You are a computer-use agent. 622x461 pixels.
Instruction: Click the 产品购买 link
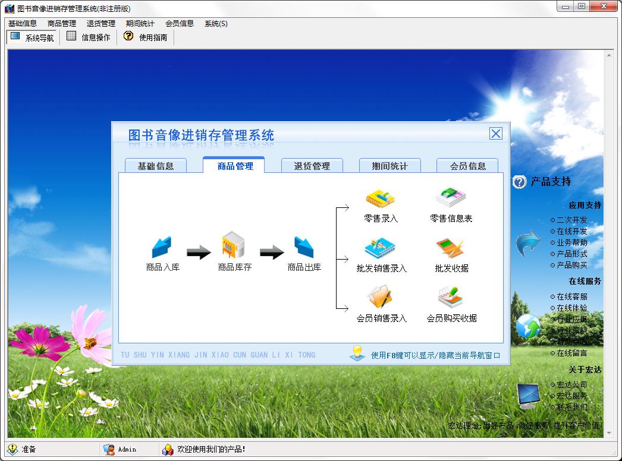[571, 265]
